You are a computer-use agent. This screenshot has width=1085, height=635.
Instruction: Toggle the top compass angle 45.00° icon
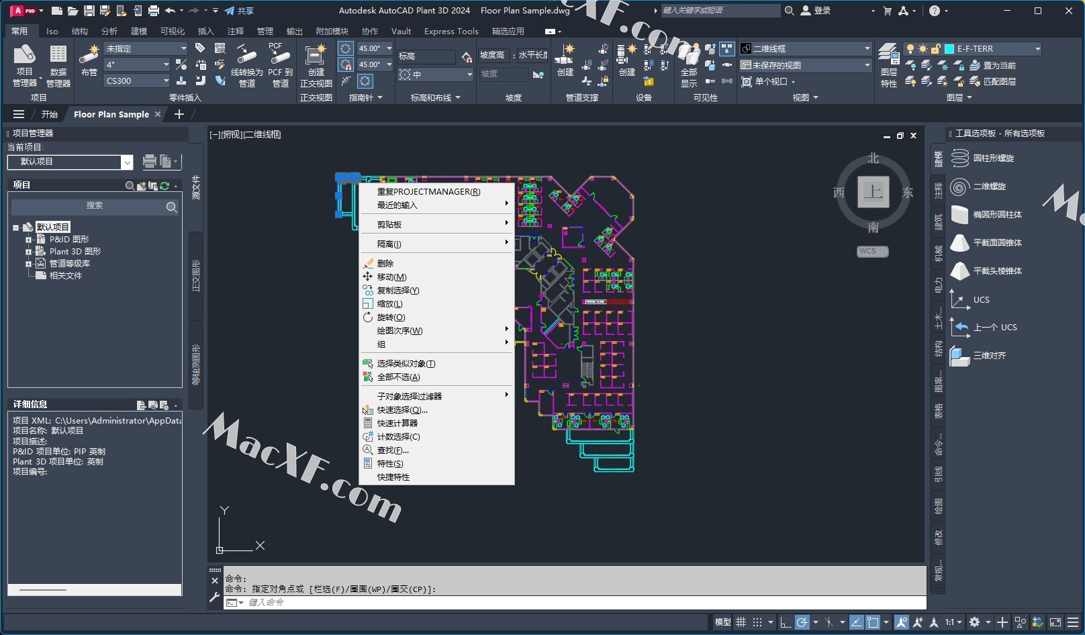tap(345, 48)
